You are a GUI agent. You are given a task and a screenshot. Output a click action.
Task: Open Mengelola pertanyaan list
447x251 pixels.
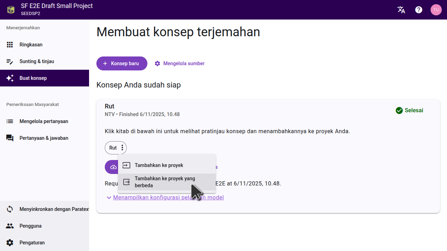click(x=44, y=121)
